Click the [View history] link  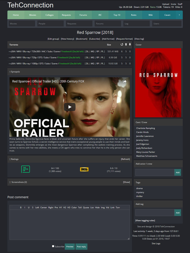[67, 39]
